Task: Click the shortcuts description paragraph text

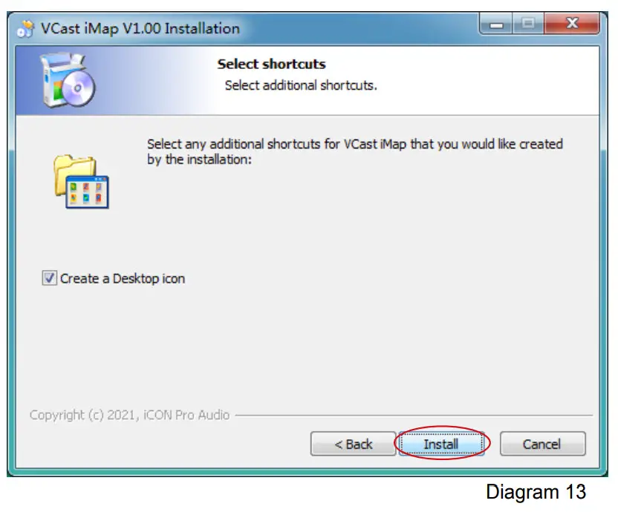Action: pos(355,151)
